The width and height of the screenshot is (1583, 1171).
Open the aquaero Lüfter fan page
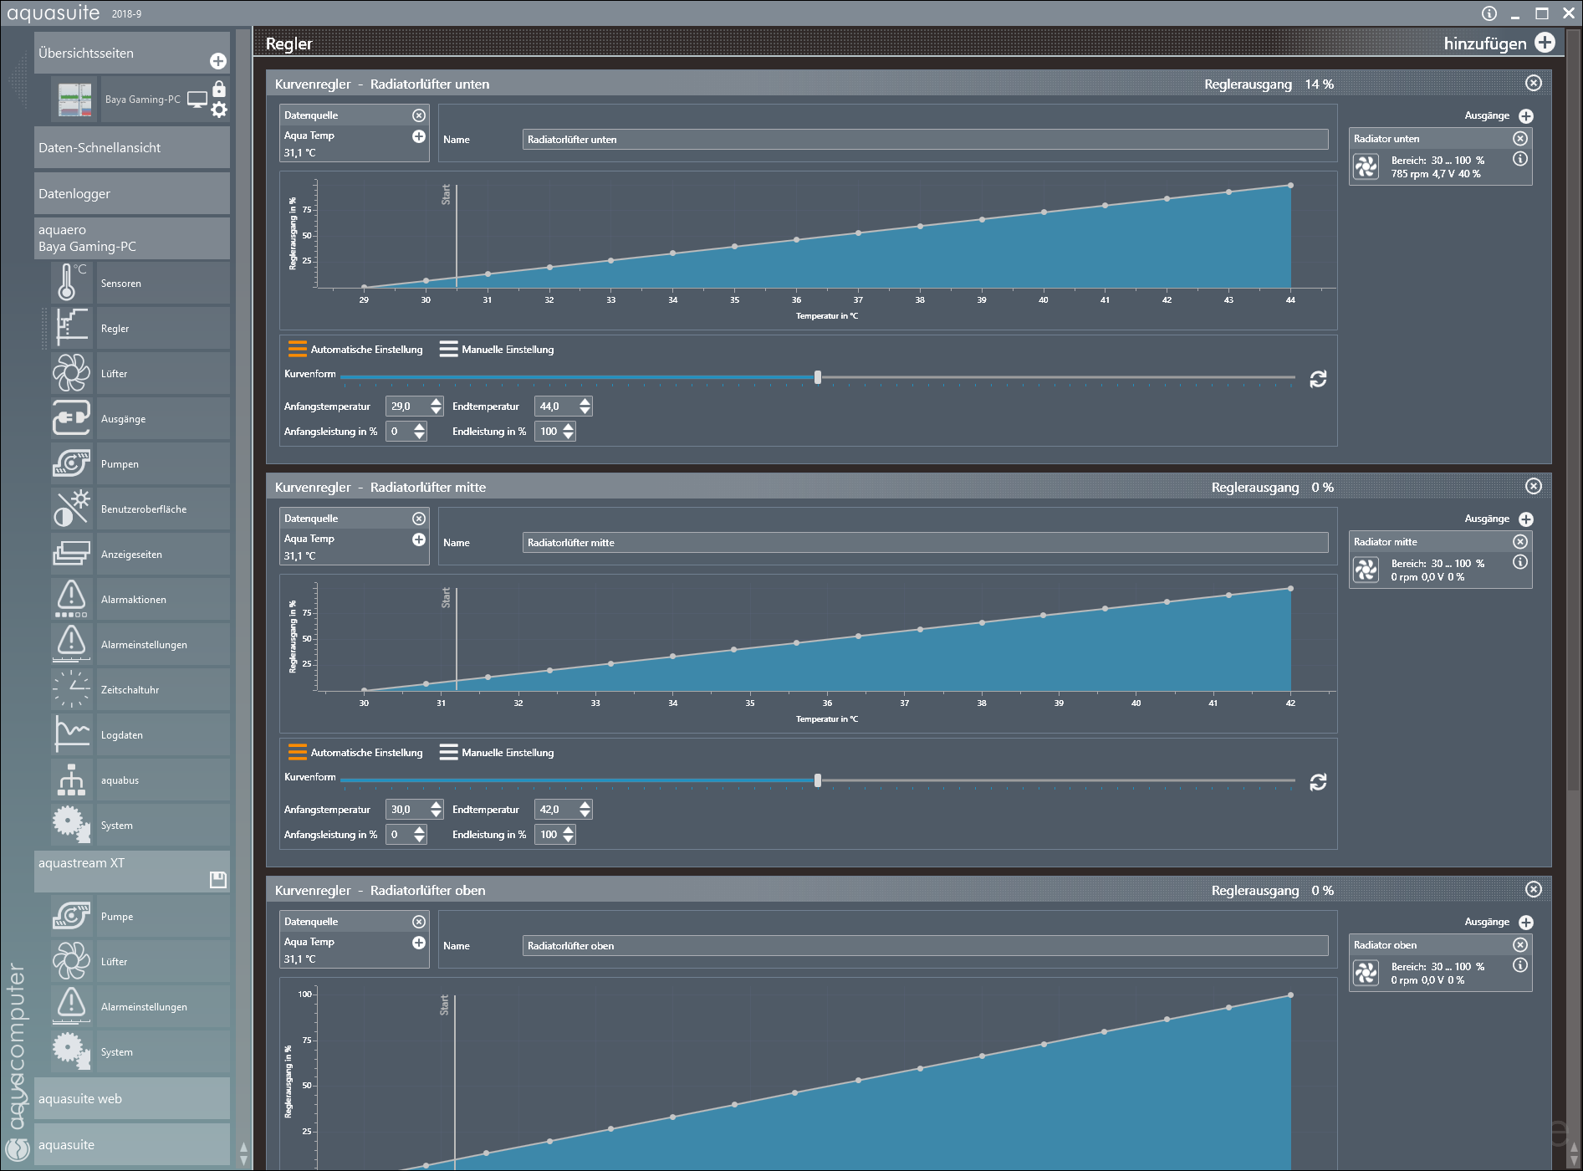click(x=140, y=373)
